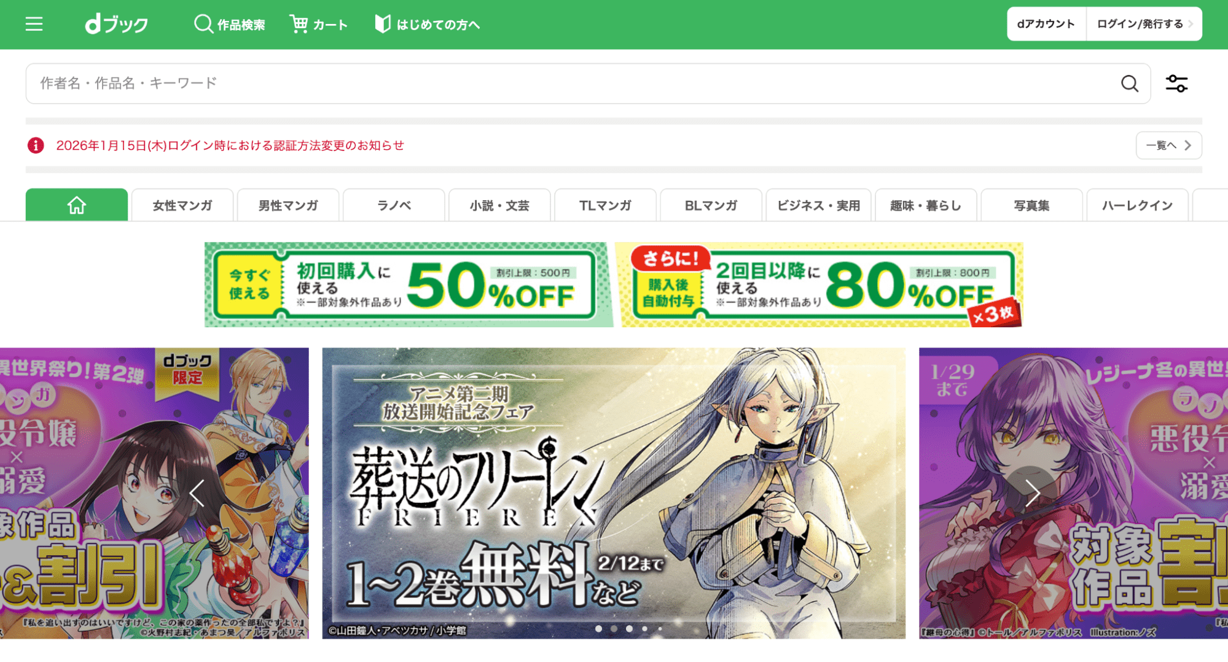The width and height of the screenshot is (1228, 662).
Task: Open 作品検索 with the magnifier icon
Action: [230, 24]
